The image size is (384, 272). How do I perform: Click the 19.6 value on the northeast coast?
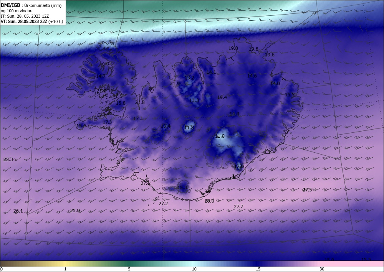coord(270,55)
